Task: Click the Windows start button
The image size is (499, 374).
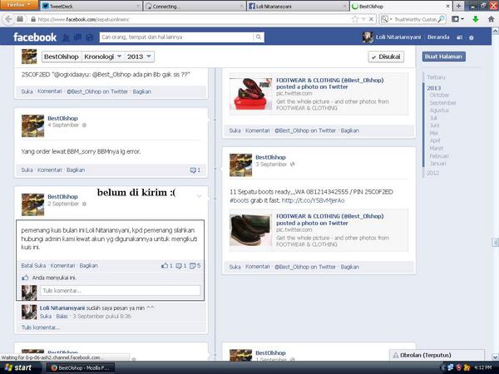Action: (x=18, y=367)
